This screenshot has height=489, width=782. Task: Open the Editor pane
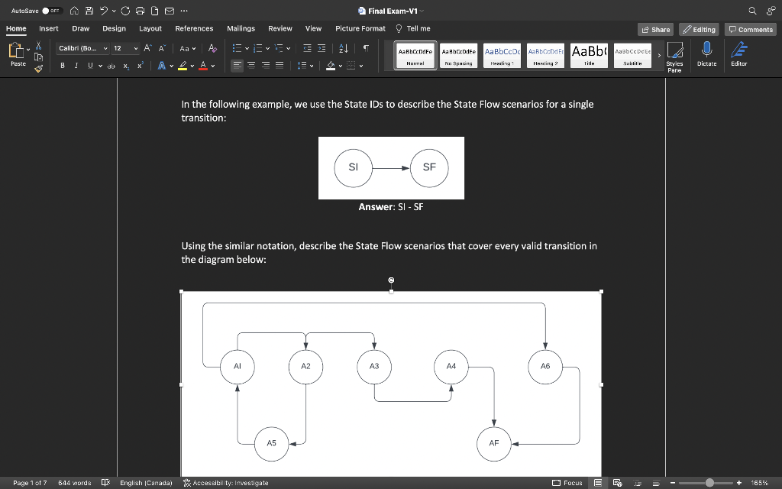coord(738,53)
